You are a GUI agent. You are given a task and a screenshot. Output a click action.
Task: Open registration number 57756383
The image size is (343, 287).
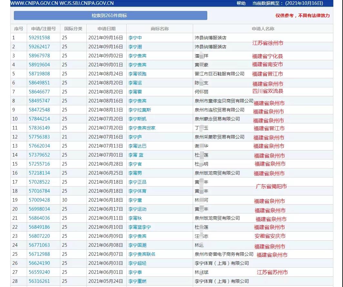pos(39,137)
